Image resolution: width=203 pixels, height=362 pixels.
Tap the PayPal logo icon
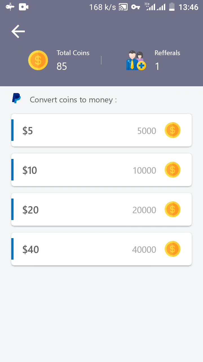16,98
